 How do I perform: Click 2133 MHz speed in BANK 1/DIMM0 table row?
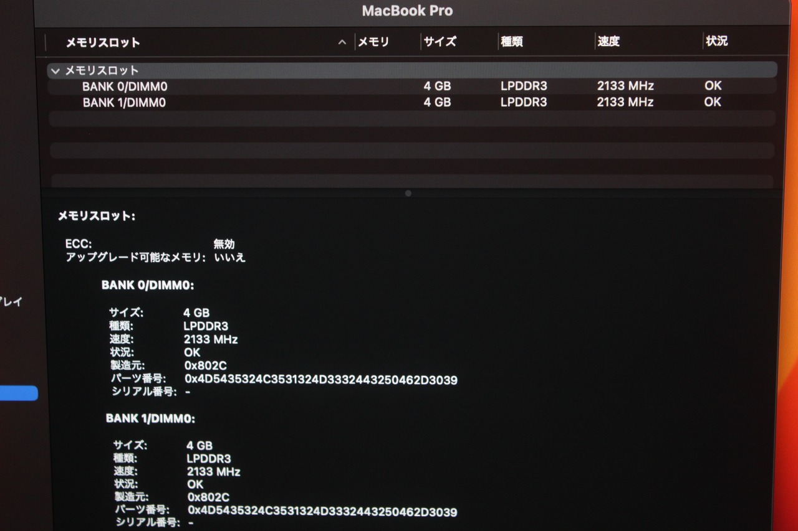pyautogui.click(x=625, y=102)
